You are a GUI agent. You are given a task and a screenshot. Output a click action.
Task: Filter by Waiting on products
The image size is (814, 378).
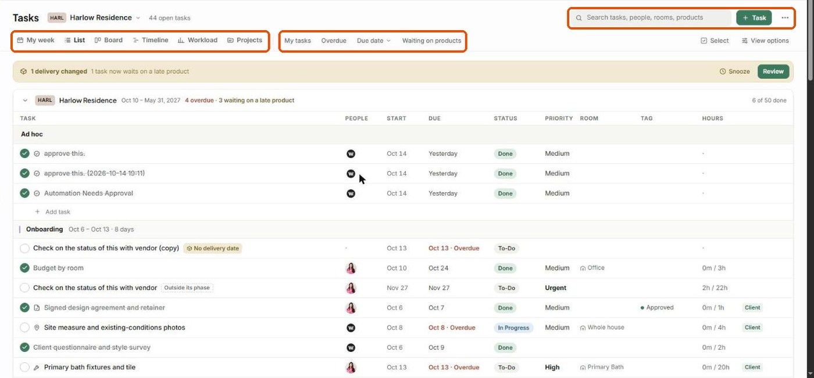431,41
